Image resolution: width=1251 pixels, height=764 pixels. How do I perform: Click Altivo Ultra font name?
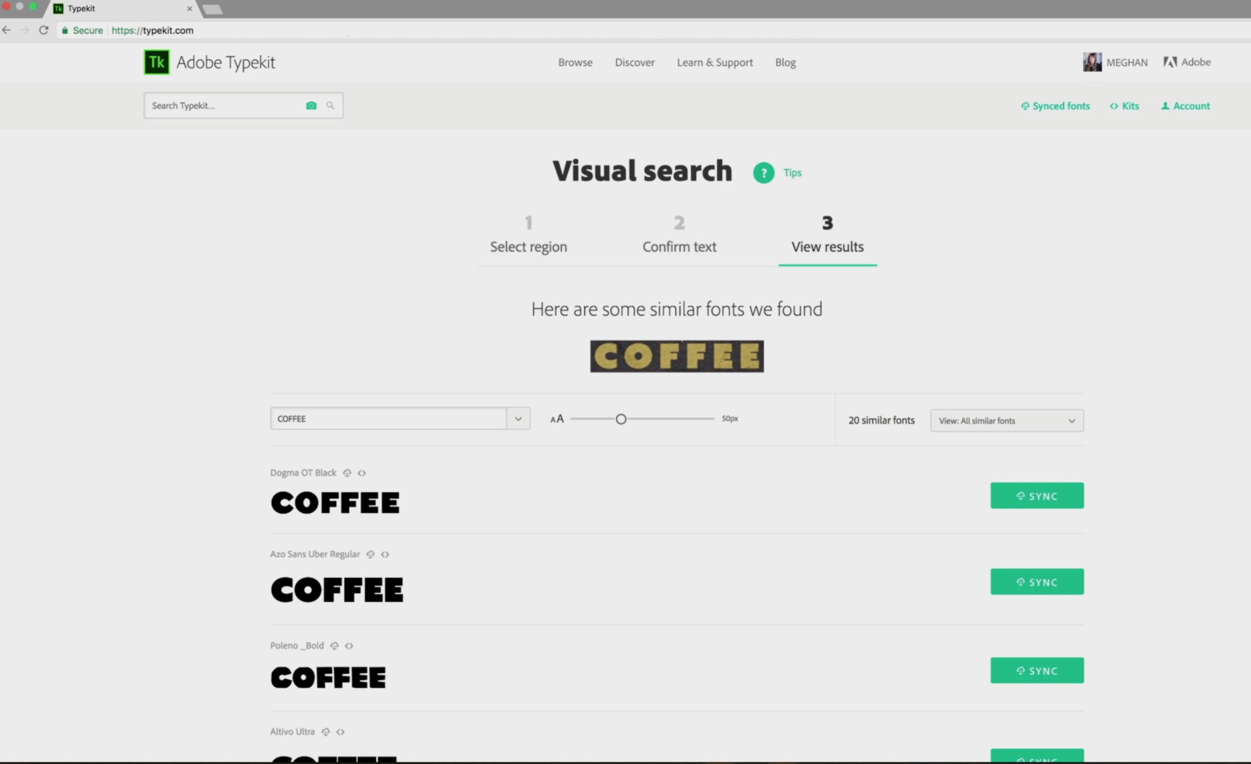pos(292,732)
